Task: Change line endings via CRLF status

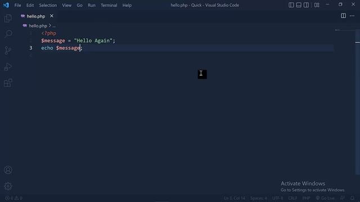Action: click(x=292, y=198)
